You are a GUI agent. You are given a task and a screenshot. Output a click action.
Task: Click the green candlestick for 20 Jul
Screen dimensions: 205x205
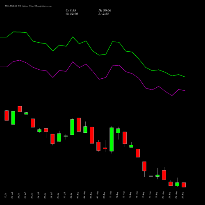[13, 118]
